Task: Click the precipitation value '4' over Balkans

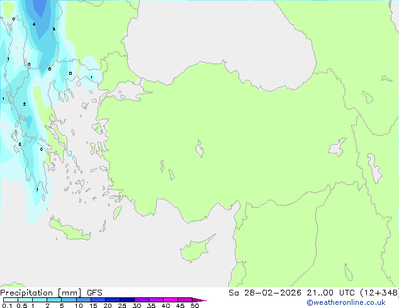Action: click(34, 25)
